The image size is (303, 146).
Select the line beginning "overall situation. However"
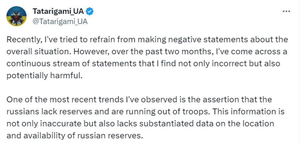point(147,52)
